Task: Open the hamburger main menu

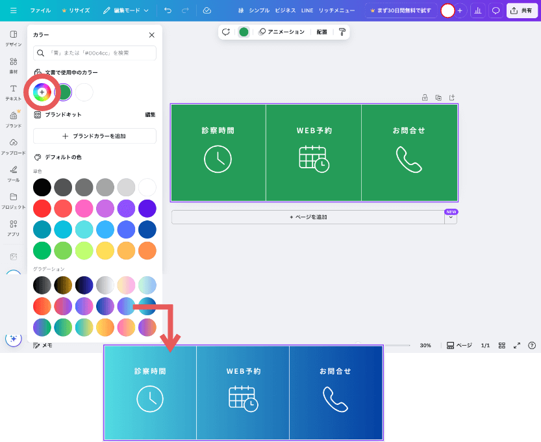Action: [13, 10]
